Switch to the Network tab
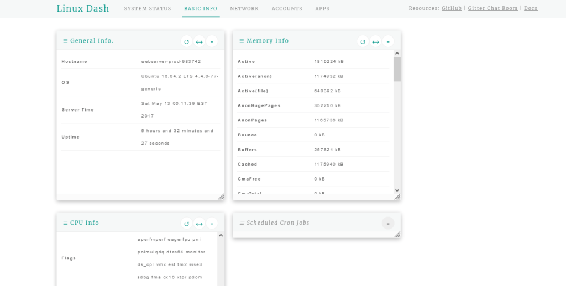This screenshot has width=566, height=286. 244,9
